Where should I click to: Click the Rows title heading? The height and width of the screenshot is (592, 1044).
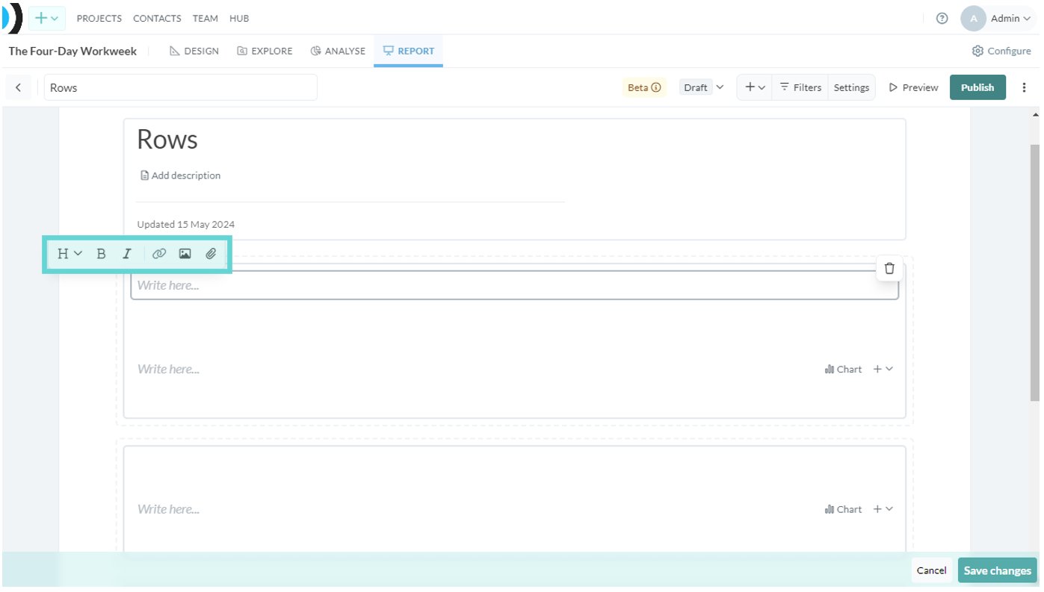pyautogui.click(x=167, y=140)
